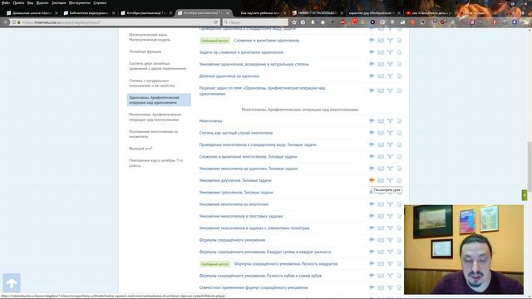Open synopsis icon for «Приведение многочленов к стандартному виду»

click(381, 145)
